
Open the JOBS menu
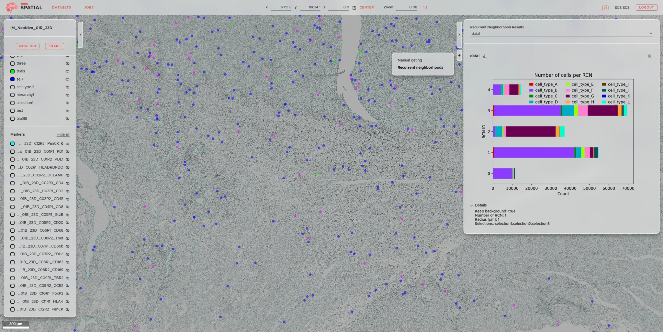tap(89, 7)
